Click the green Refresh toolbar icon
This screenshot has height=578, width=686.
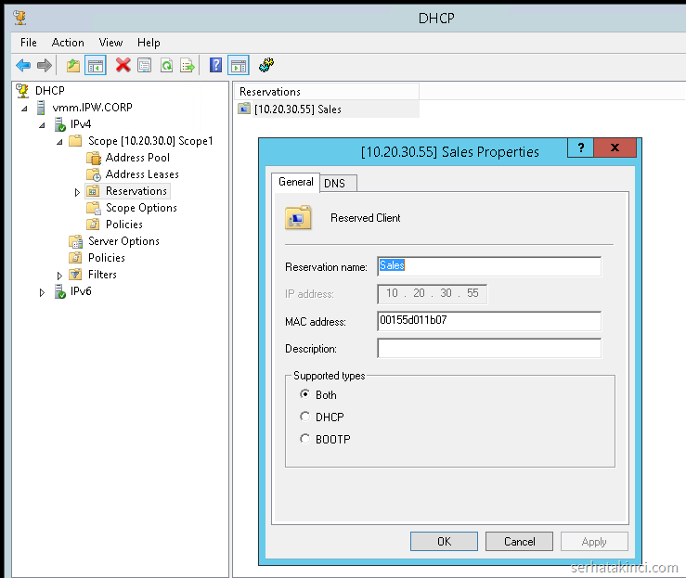pyautogui.click(x=166, y=65)
